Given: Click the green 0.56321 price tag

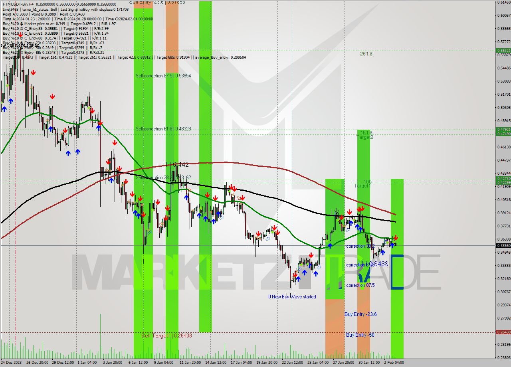Looking at the screenshot, I should (x=503, y=51).
